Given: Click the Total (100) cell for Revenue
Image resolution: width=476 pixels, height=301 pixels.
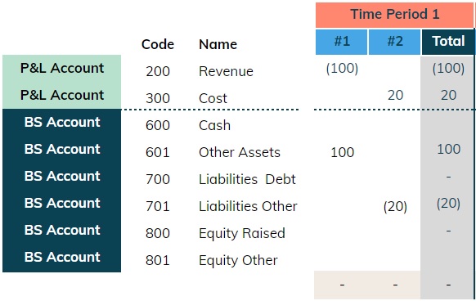Looking at the screenshot, I should click(x=448, y=69).
